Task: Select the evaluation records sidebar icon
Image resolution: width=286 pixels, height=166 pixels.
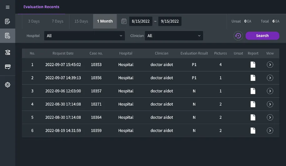Action: tap(8, 36)
